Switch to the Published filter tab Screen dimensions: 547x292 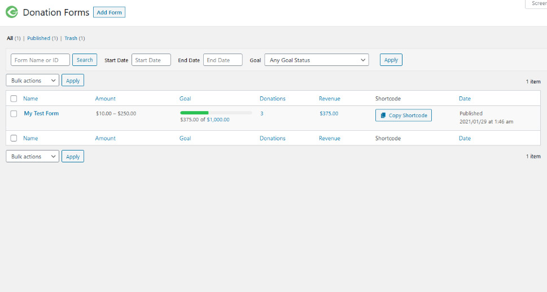[39, 38]
